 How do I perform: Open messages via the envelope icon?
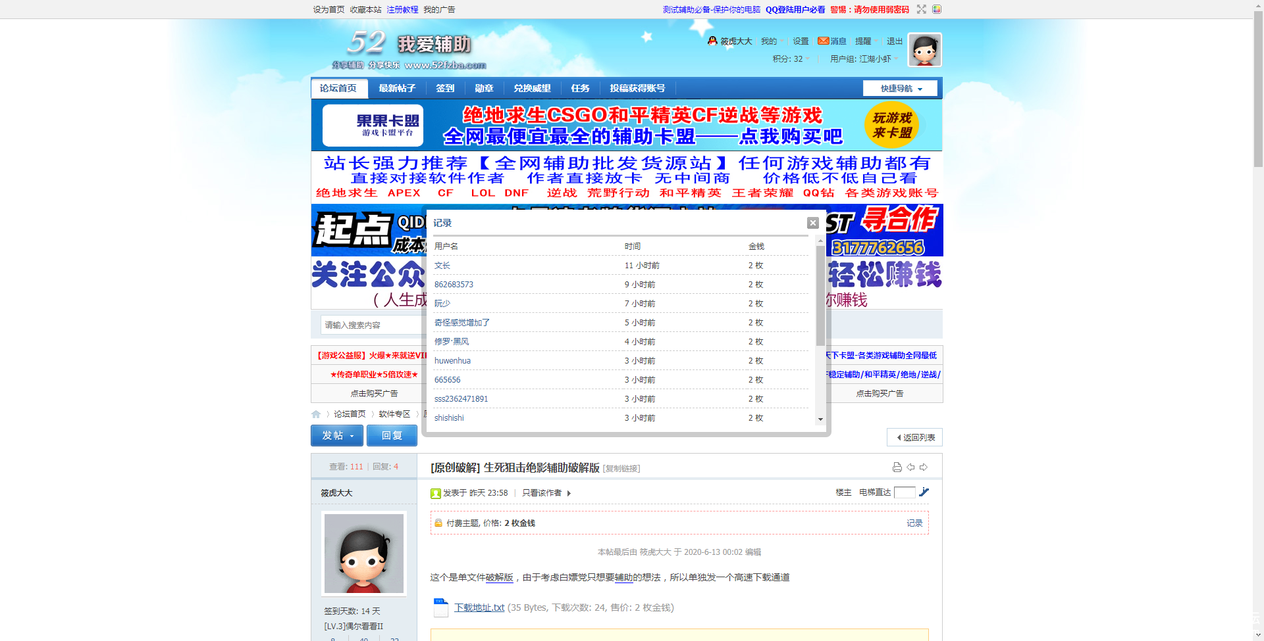pos(823,41)
